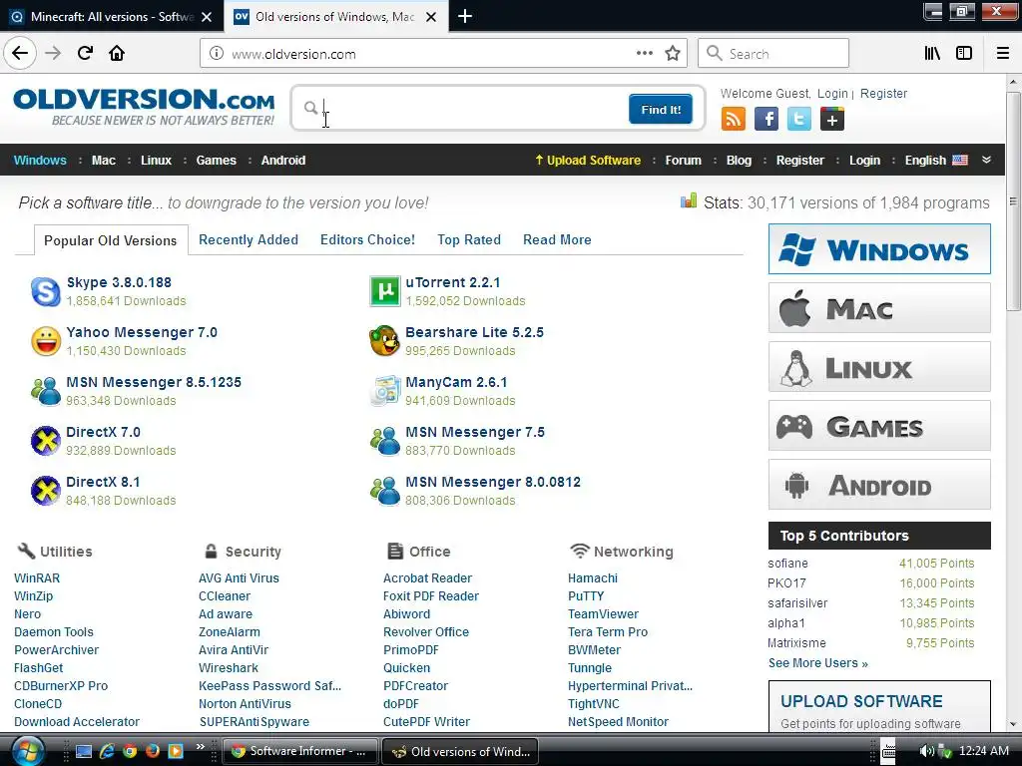Open the Forum link
The width and height of the screenshot is (1022, 766).
[683, 161]
